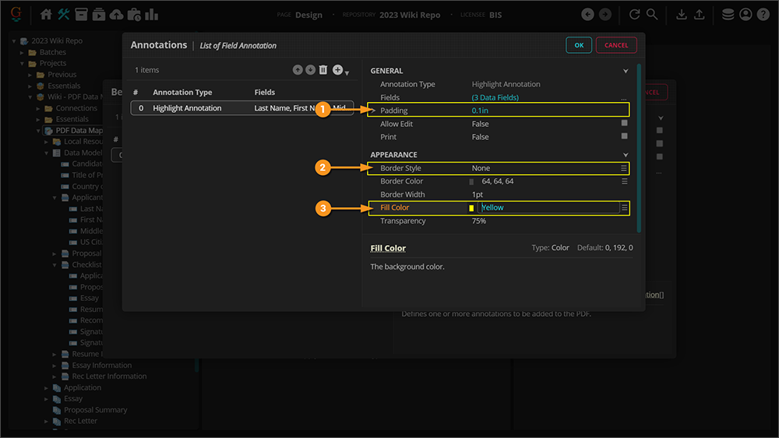The width and height of the screenshot is (779, 438).
Task: Open the Design tools wrench icon
Action: tap(64, 15)
